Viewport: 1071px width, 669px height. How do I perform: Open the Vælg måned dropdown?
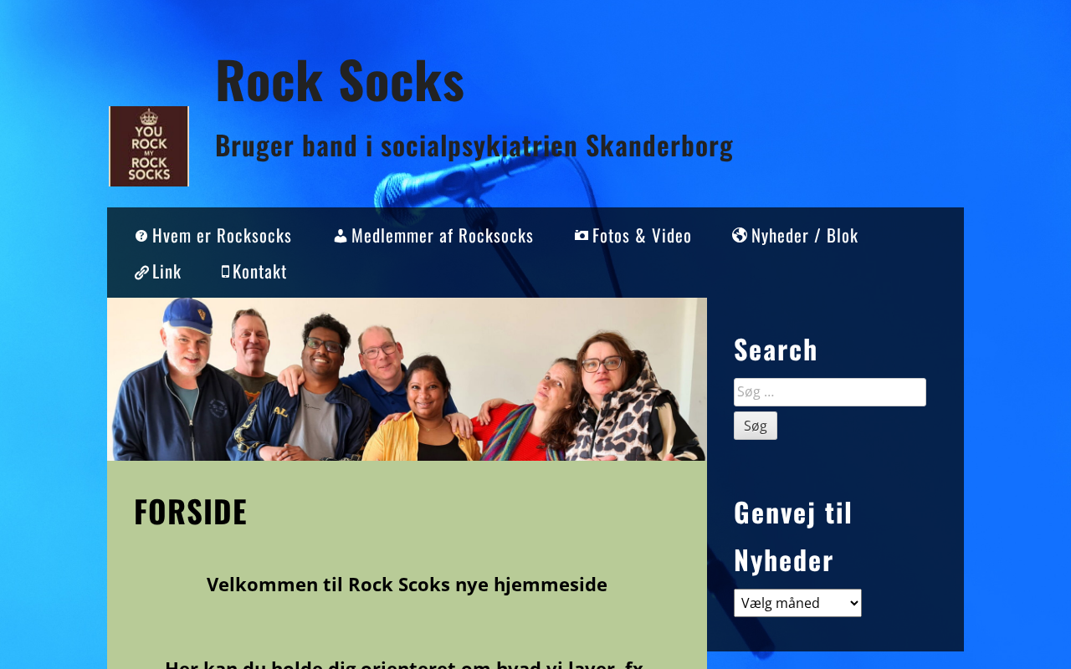tap(797, 603)
